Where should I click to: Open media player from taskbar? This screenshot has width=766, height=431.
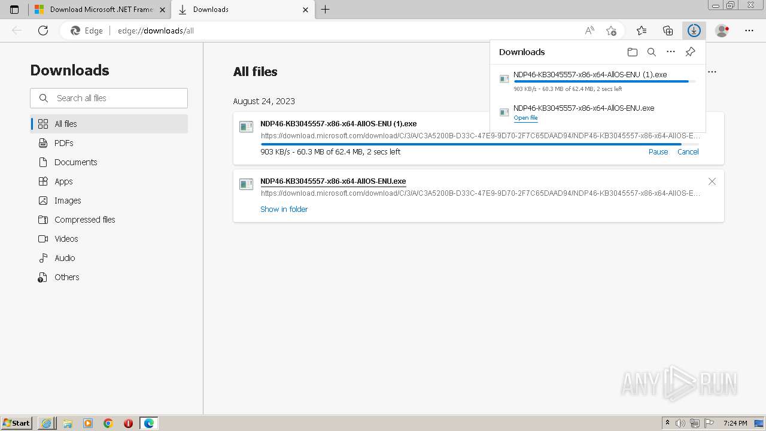(88, 423)
